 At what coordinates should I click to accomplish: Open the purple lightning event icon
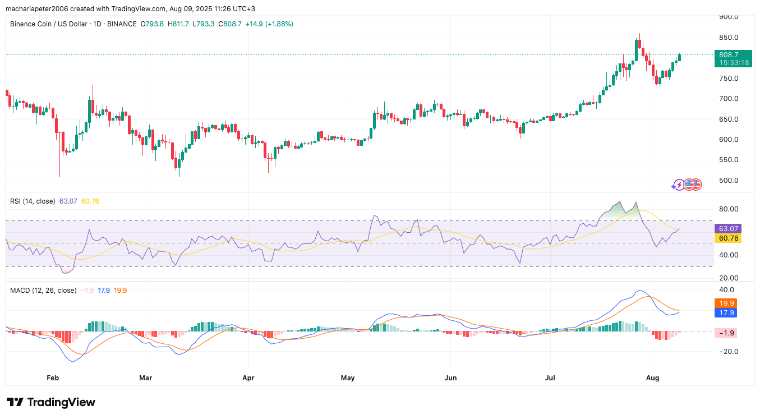click(679, 185)
